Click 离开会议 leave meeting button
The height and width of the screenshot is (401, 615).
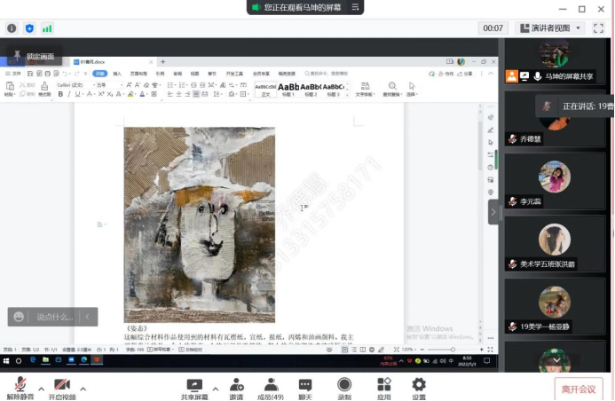(579, 389)
